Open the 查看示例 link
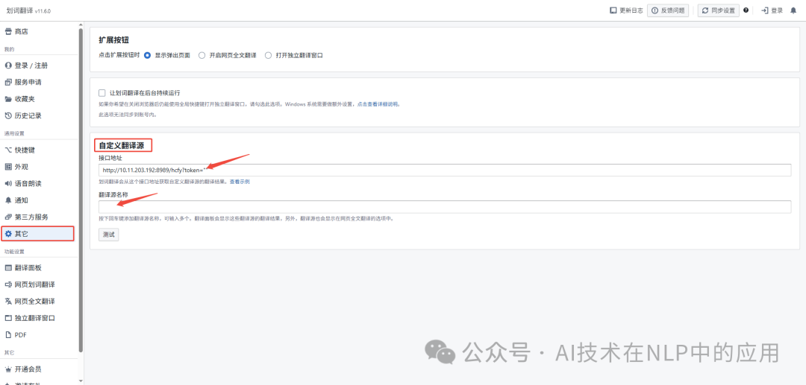This screenshot has width=806, height=385. click(x=240, y=182)
